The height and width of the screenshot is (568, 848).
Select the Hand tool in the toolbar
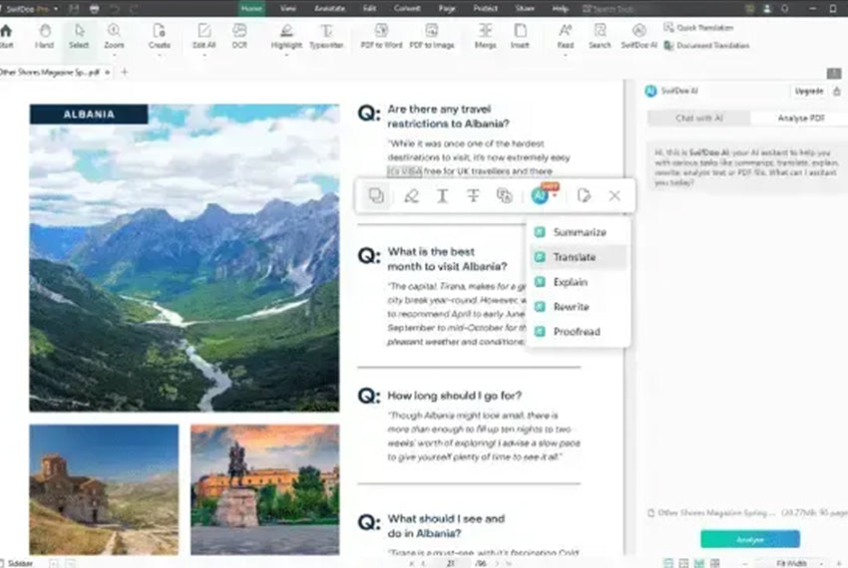(45, 36)
